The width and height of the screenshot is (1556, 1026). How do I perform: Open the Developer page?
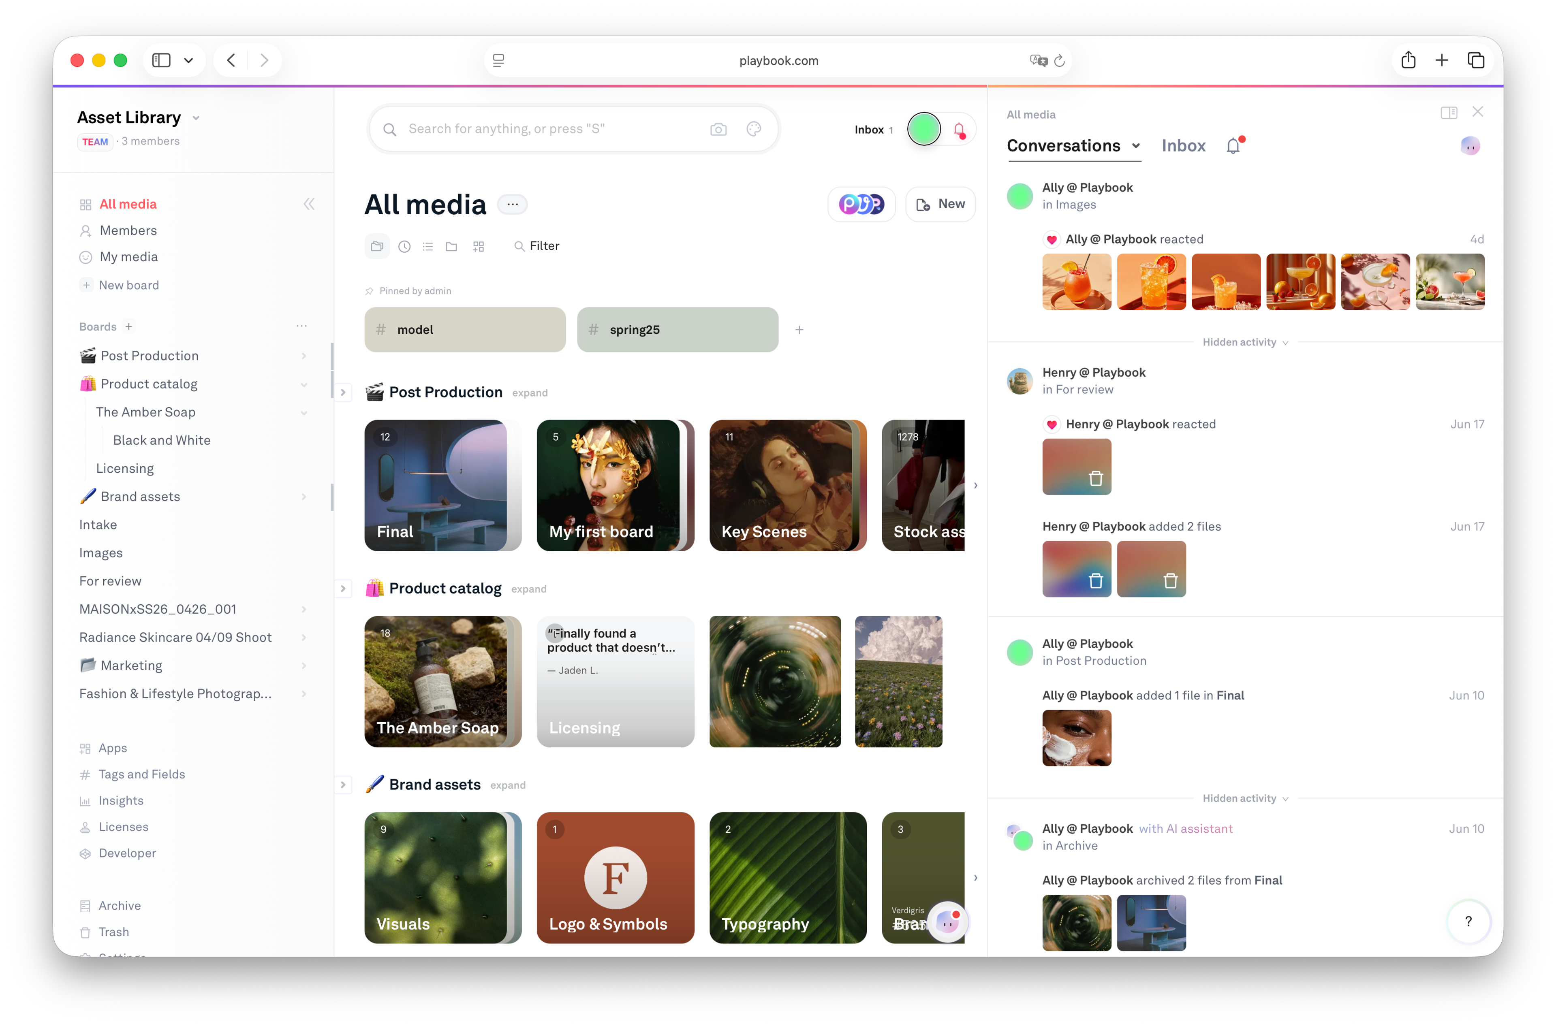[127, 853]
